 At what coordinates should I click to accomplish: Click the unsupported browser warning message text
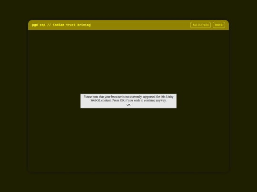pos(128,99)
